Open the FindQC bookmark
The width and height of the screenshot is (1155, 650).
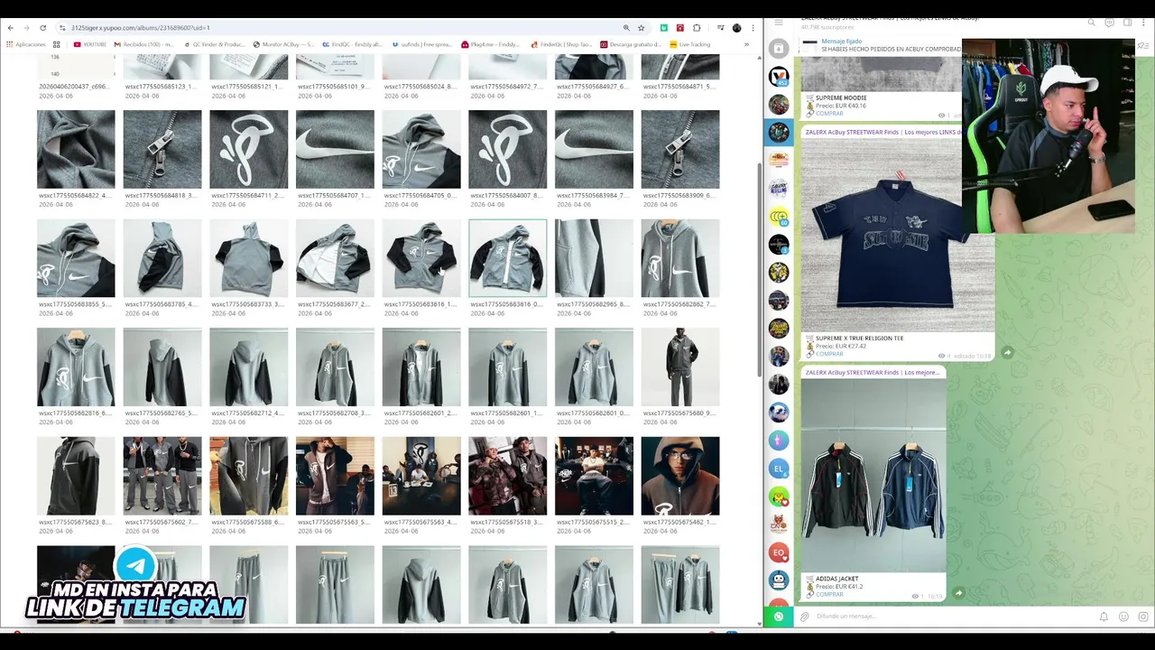(x=353, y=44)
